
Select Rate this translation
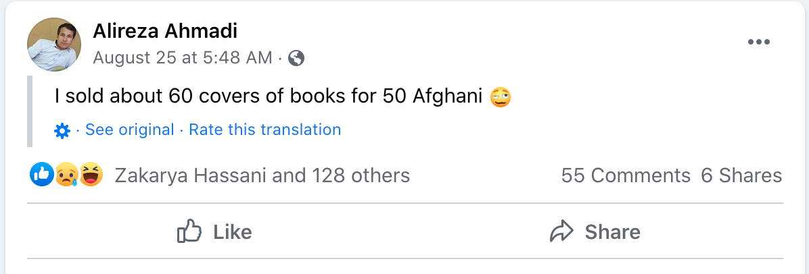[264, 130]
